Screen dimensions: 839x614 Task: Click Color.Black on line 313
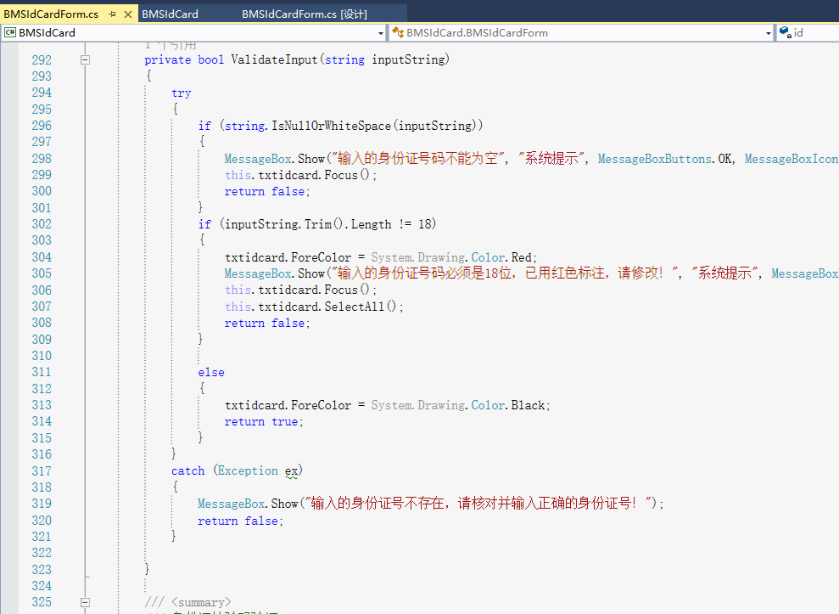pyautogui.click(x=508, y=405)
